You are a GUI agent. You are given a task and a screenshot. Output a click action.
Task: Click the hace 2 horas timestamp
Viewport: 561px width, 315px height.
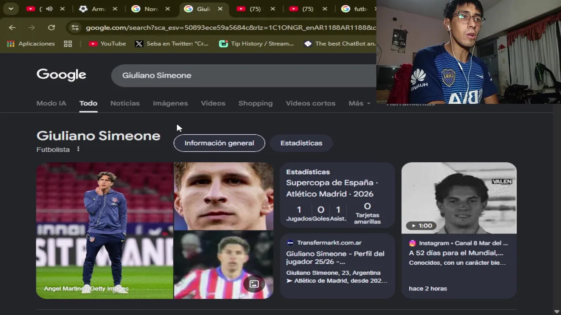point(428,289)
